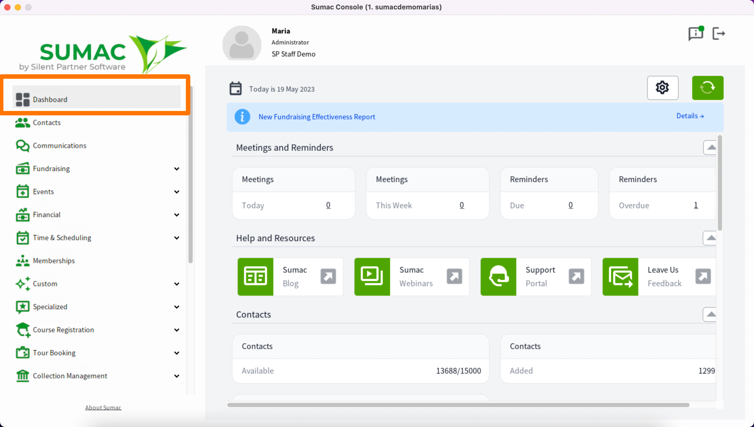
Task: Click the Custom sparkles icon
Action: click(x=23, y=284)
